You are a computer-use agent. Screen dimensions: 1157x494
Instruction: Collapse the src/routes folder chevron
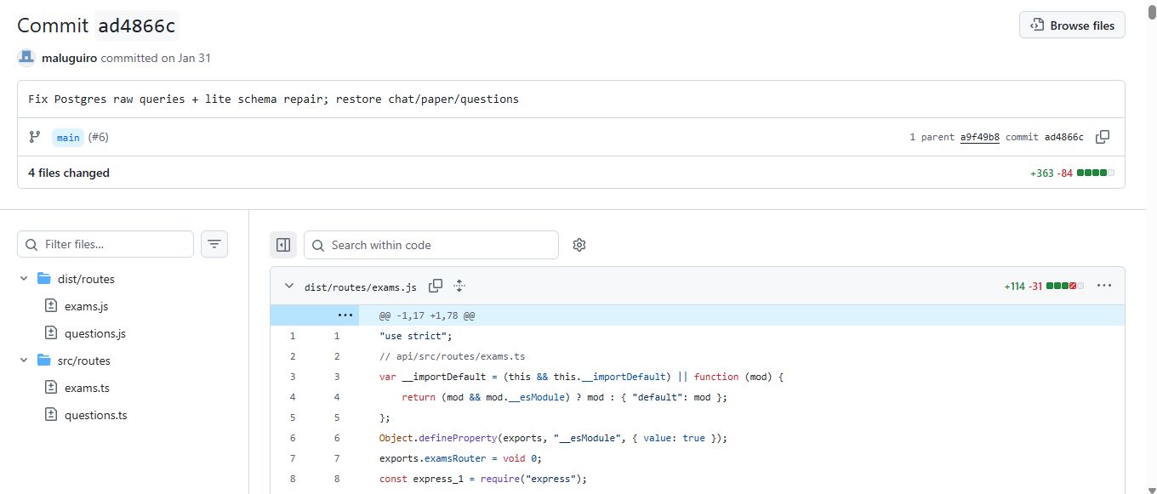point(24,361)
